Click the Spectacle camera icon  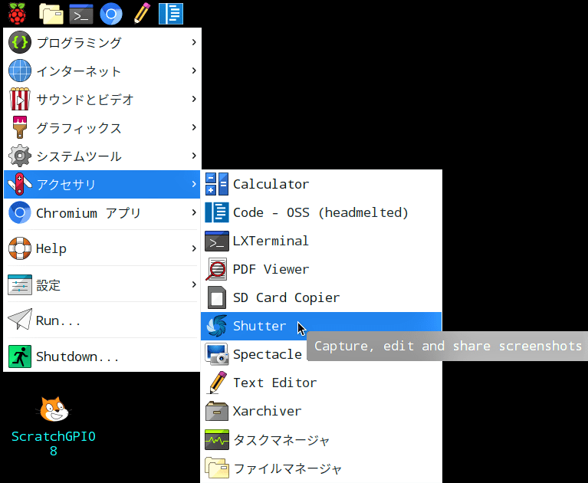(x=217, y=354)
